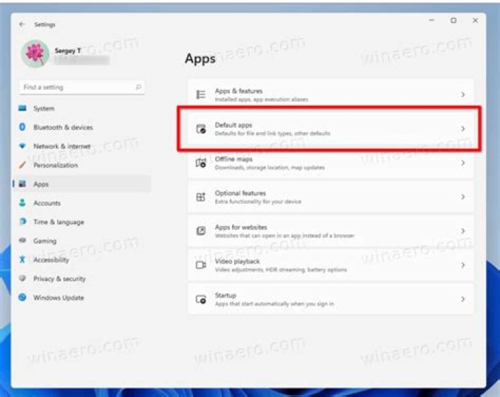The width and height of the screenshot is (500, 397).
Task: Click the Startup icon
Action: (201, 299)
